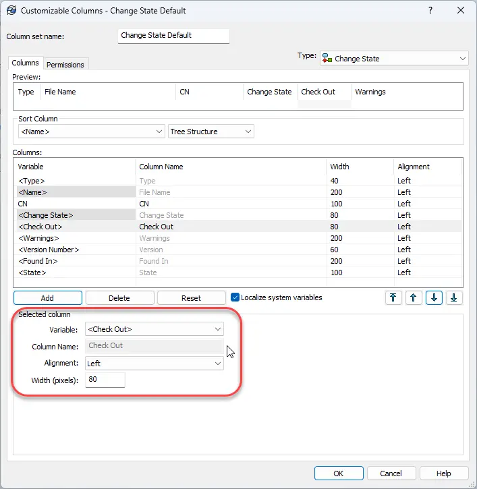Click the Reset button
Screen dimensions: 477x489
(x=192, y=297)
